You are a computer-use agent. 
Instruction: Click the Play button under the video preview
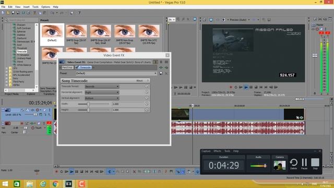[x=246, y=87]
